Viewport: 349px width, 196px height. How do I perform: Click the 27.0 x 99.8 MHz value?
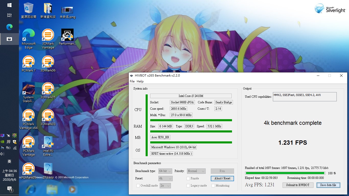(181, 115)
